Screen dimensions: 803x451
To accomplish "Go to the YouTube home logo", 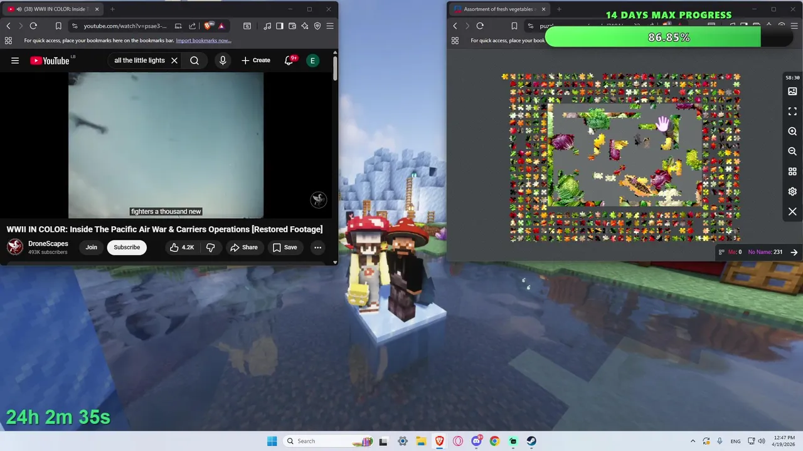I will pos(50,61).
